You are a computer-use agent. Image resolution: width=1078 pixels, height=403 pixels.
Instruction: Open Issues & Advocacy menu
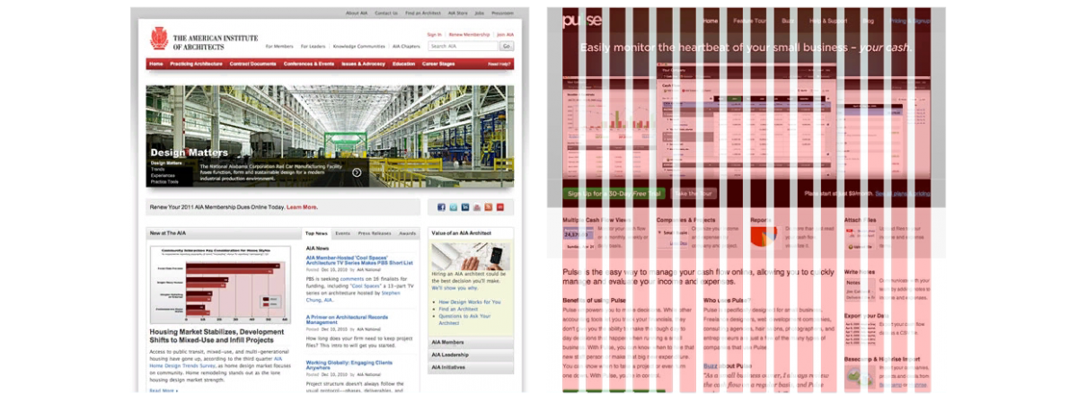[364, 64]
